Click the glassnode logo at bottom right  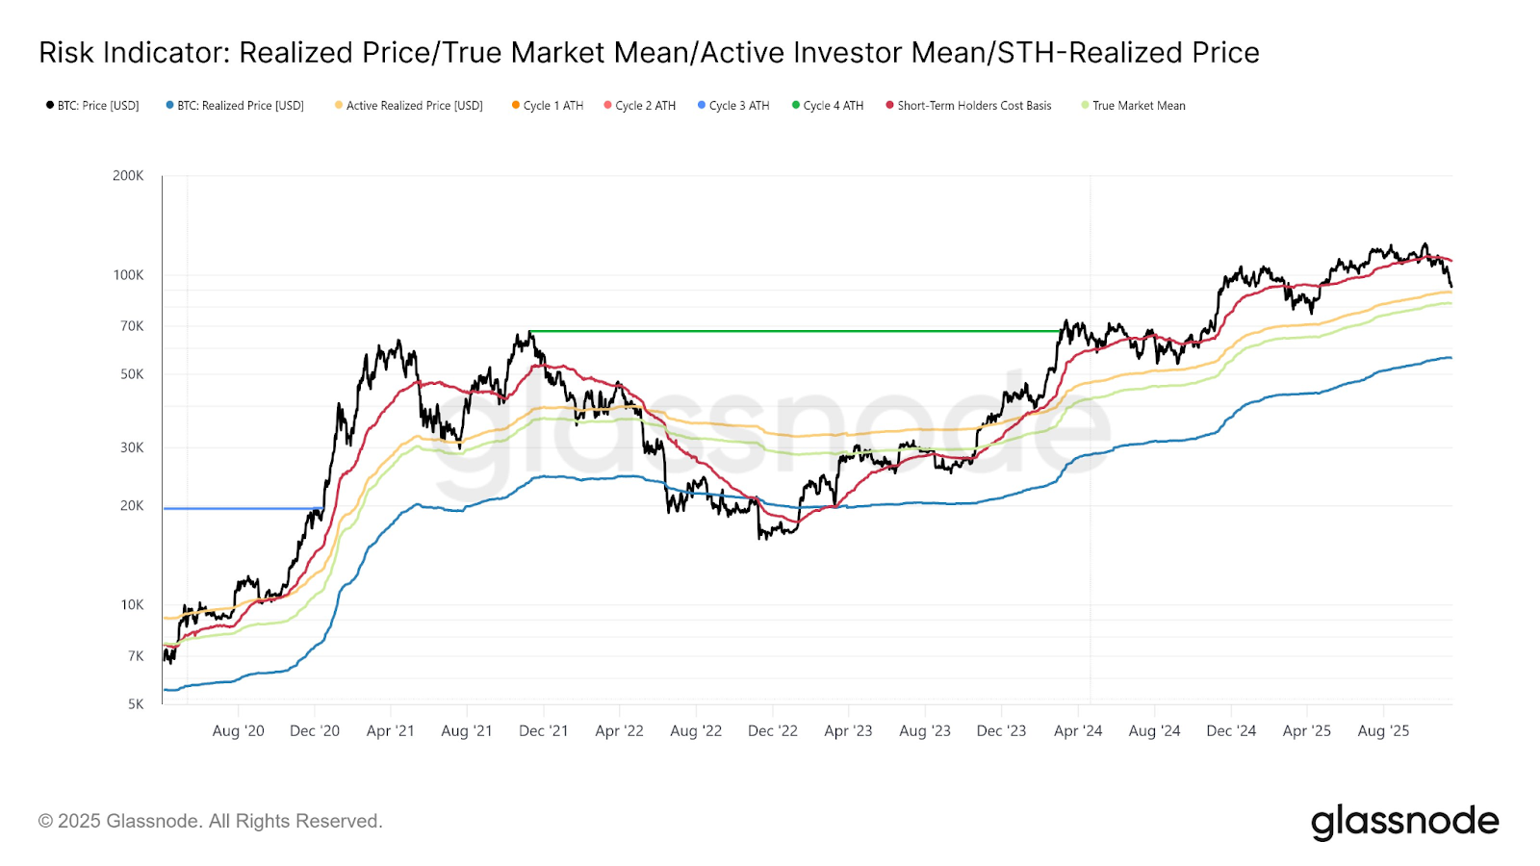click(1404, 822)
